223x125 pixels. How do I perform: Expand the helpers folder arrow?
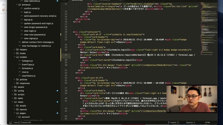(x=15, y=50)
